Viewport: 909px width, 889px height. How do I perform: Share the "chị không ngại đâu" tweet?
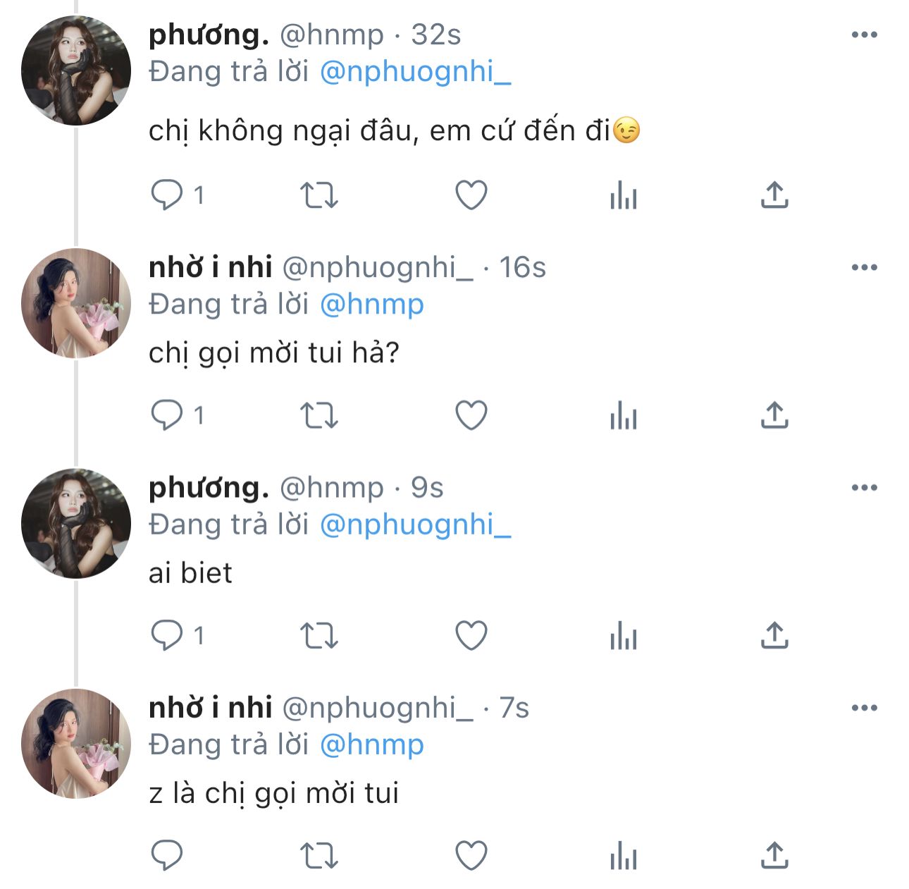point(774,195)
